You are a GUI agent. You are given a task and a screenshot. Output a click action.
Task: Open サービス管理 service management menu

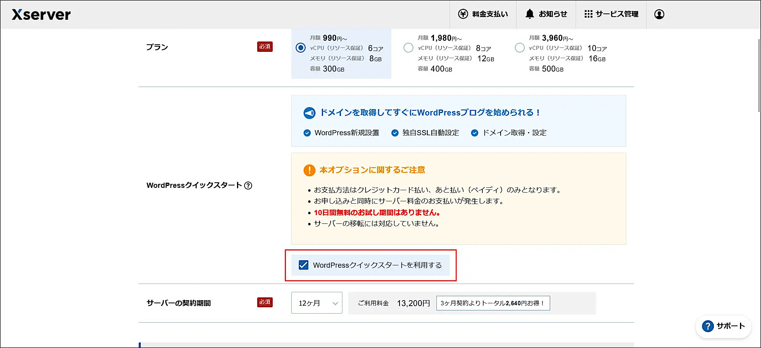pos(611,14)
